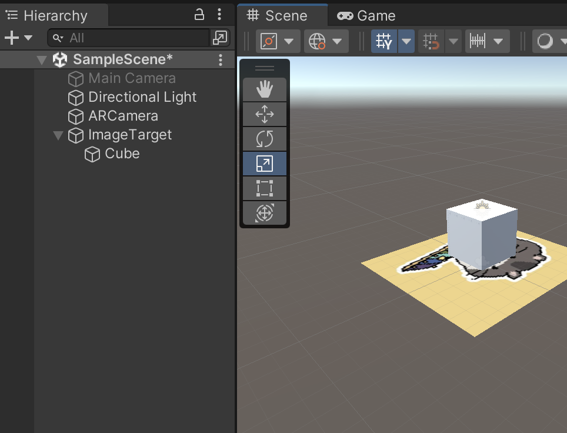The image size is (567, 433).
Task: Click the Unity logo next to SampleScene
Action: [x=60, y=60]
